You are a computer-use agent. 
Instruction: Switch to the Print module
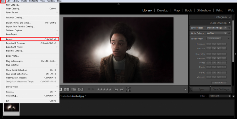pos(219,10)
